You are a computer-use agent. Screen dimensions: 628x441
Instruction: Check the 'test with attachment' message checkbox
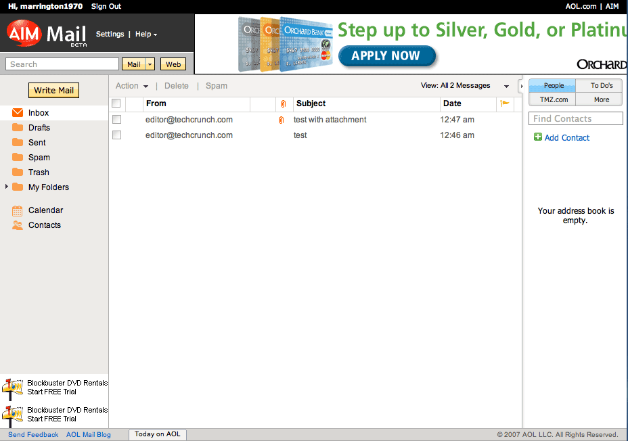[116, 119]
